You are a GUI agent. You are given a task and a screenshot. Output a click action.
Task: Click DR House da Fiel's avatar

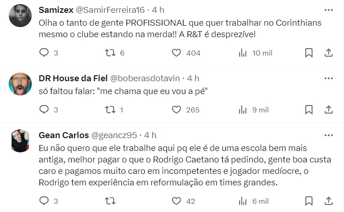point(20,84)
